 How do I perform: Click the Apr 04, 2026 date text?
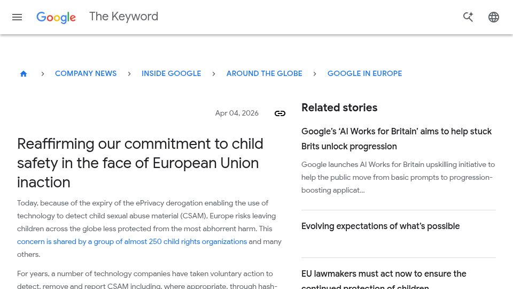coord(237,113)
